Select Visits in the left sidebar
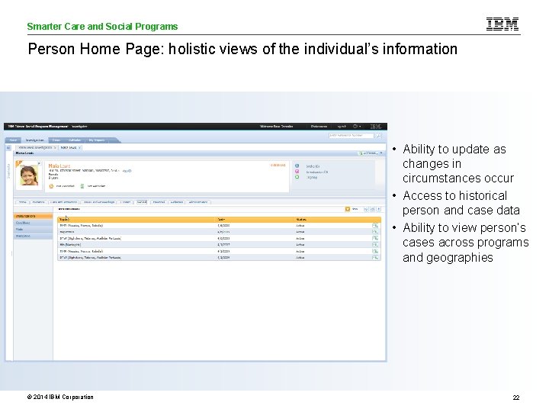The width and height of the screenshot is (549, 412). click(x=33, y=230)
